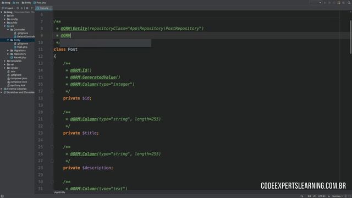
Task: Click the Scratches and Consoles icon
Action: tap(5, 92)
